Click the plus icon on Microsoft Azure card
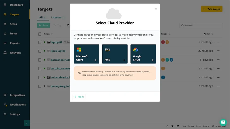Image resolution: width=230 pixels, height=129 pixels. pyautogui.click(x=96, y=60)
